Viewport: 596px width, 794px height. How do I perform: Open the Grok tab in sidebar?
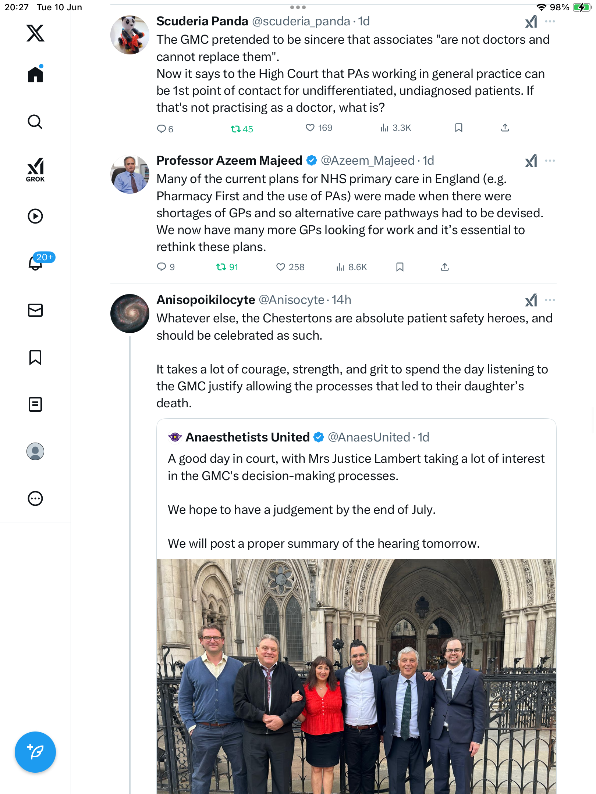coord(35,169)
